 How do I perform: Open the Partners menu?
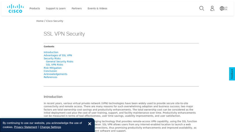pos(77,8)
